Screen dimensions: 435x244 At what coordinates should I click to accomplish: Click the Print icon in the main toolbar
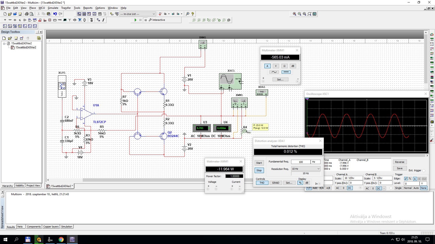27,14
